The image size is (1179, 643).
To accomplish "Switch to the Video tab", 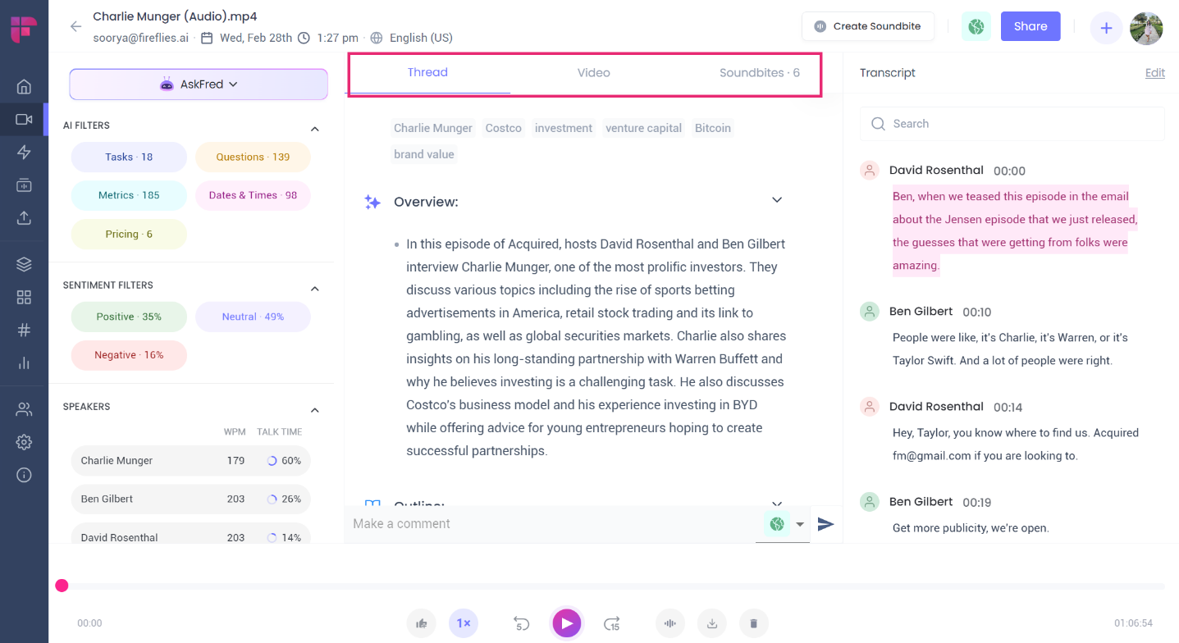I will click(593, 72).
